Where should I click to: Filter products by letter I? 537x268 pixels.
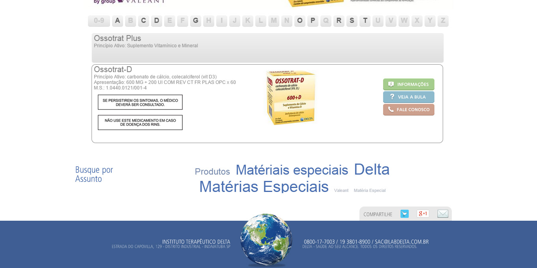point(222,21)
